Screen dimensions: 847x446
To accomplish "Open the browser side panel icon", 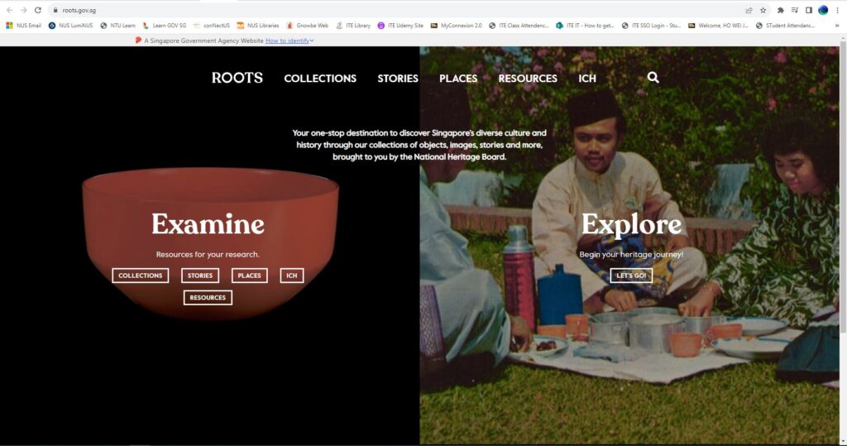I will click(x=808, y=10).
